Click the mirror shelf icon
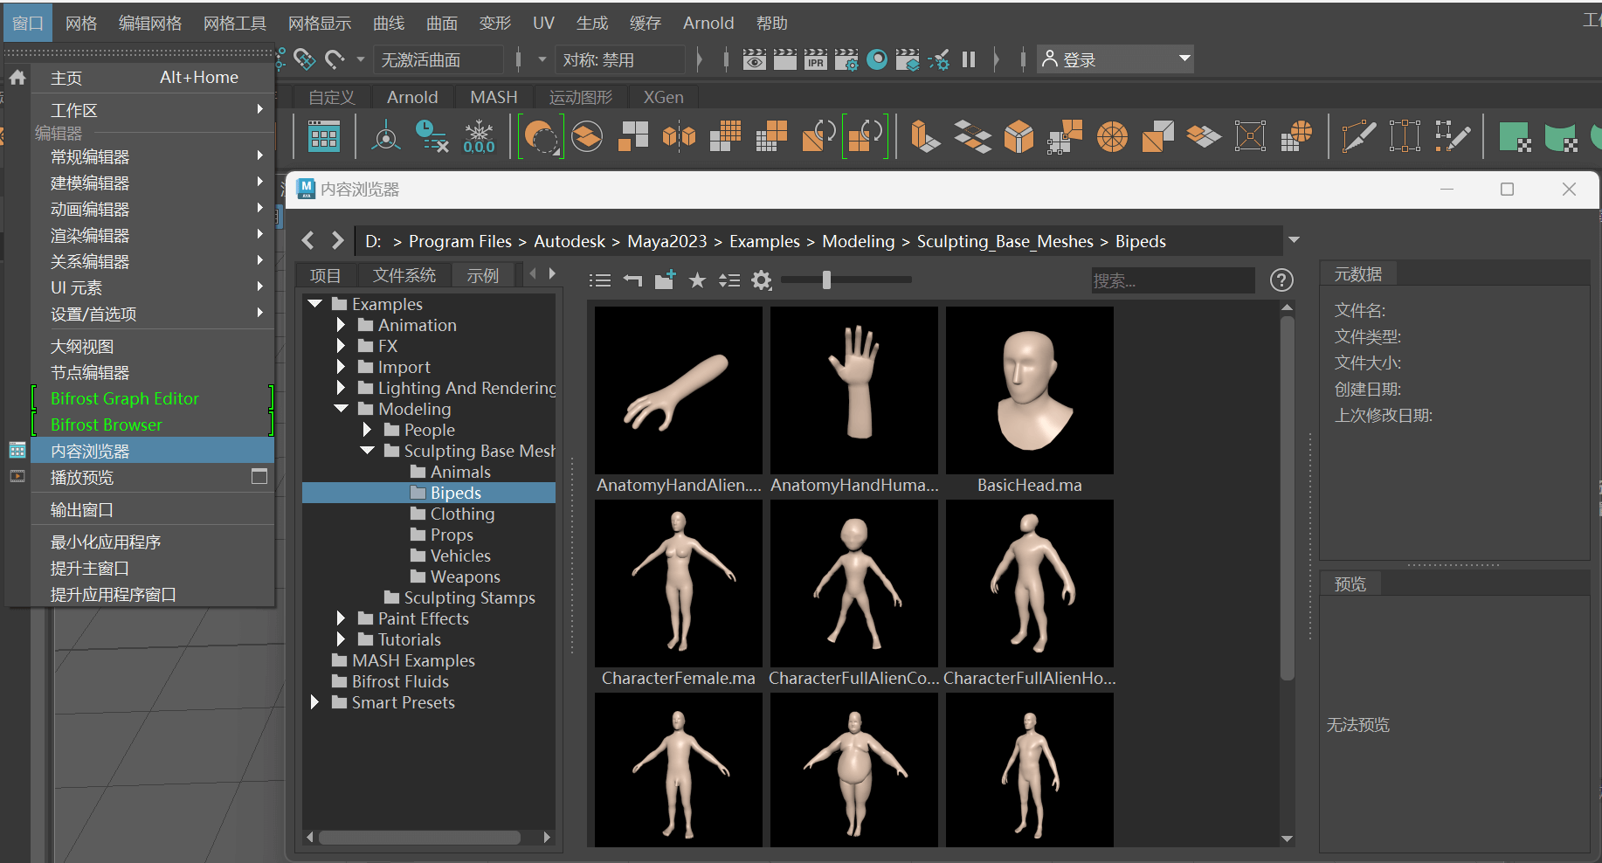The height and width of the screenshot is (863, 1602). click(x=679, y=137)
